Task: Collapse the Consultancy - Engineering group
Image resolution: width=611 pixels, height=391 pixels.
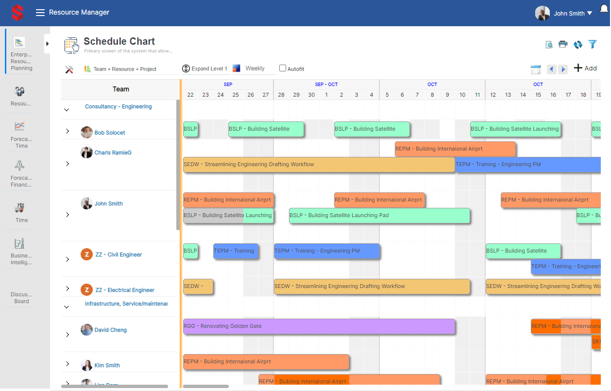Action: click(x=67, y=110)
